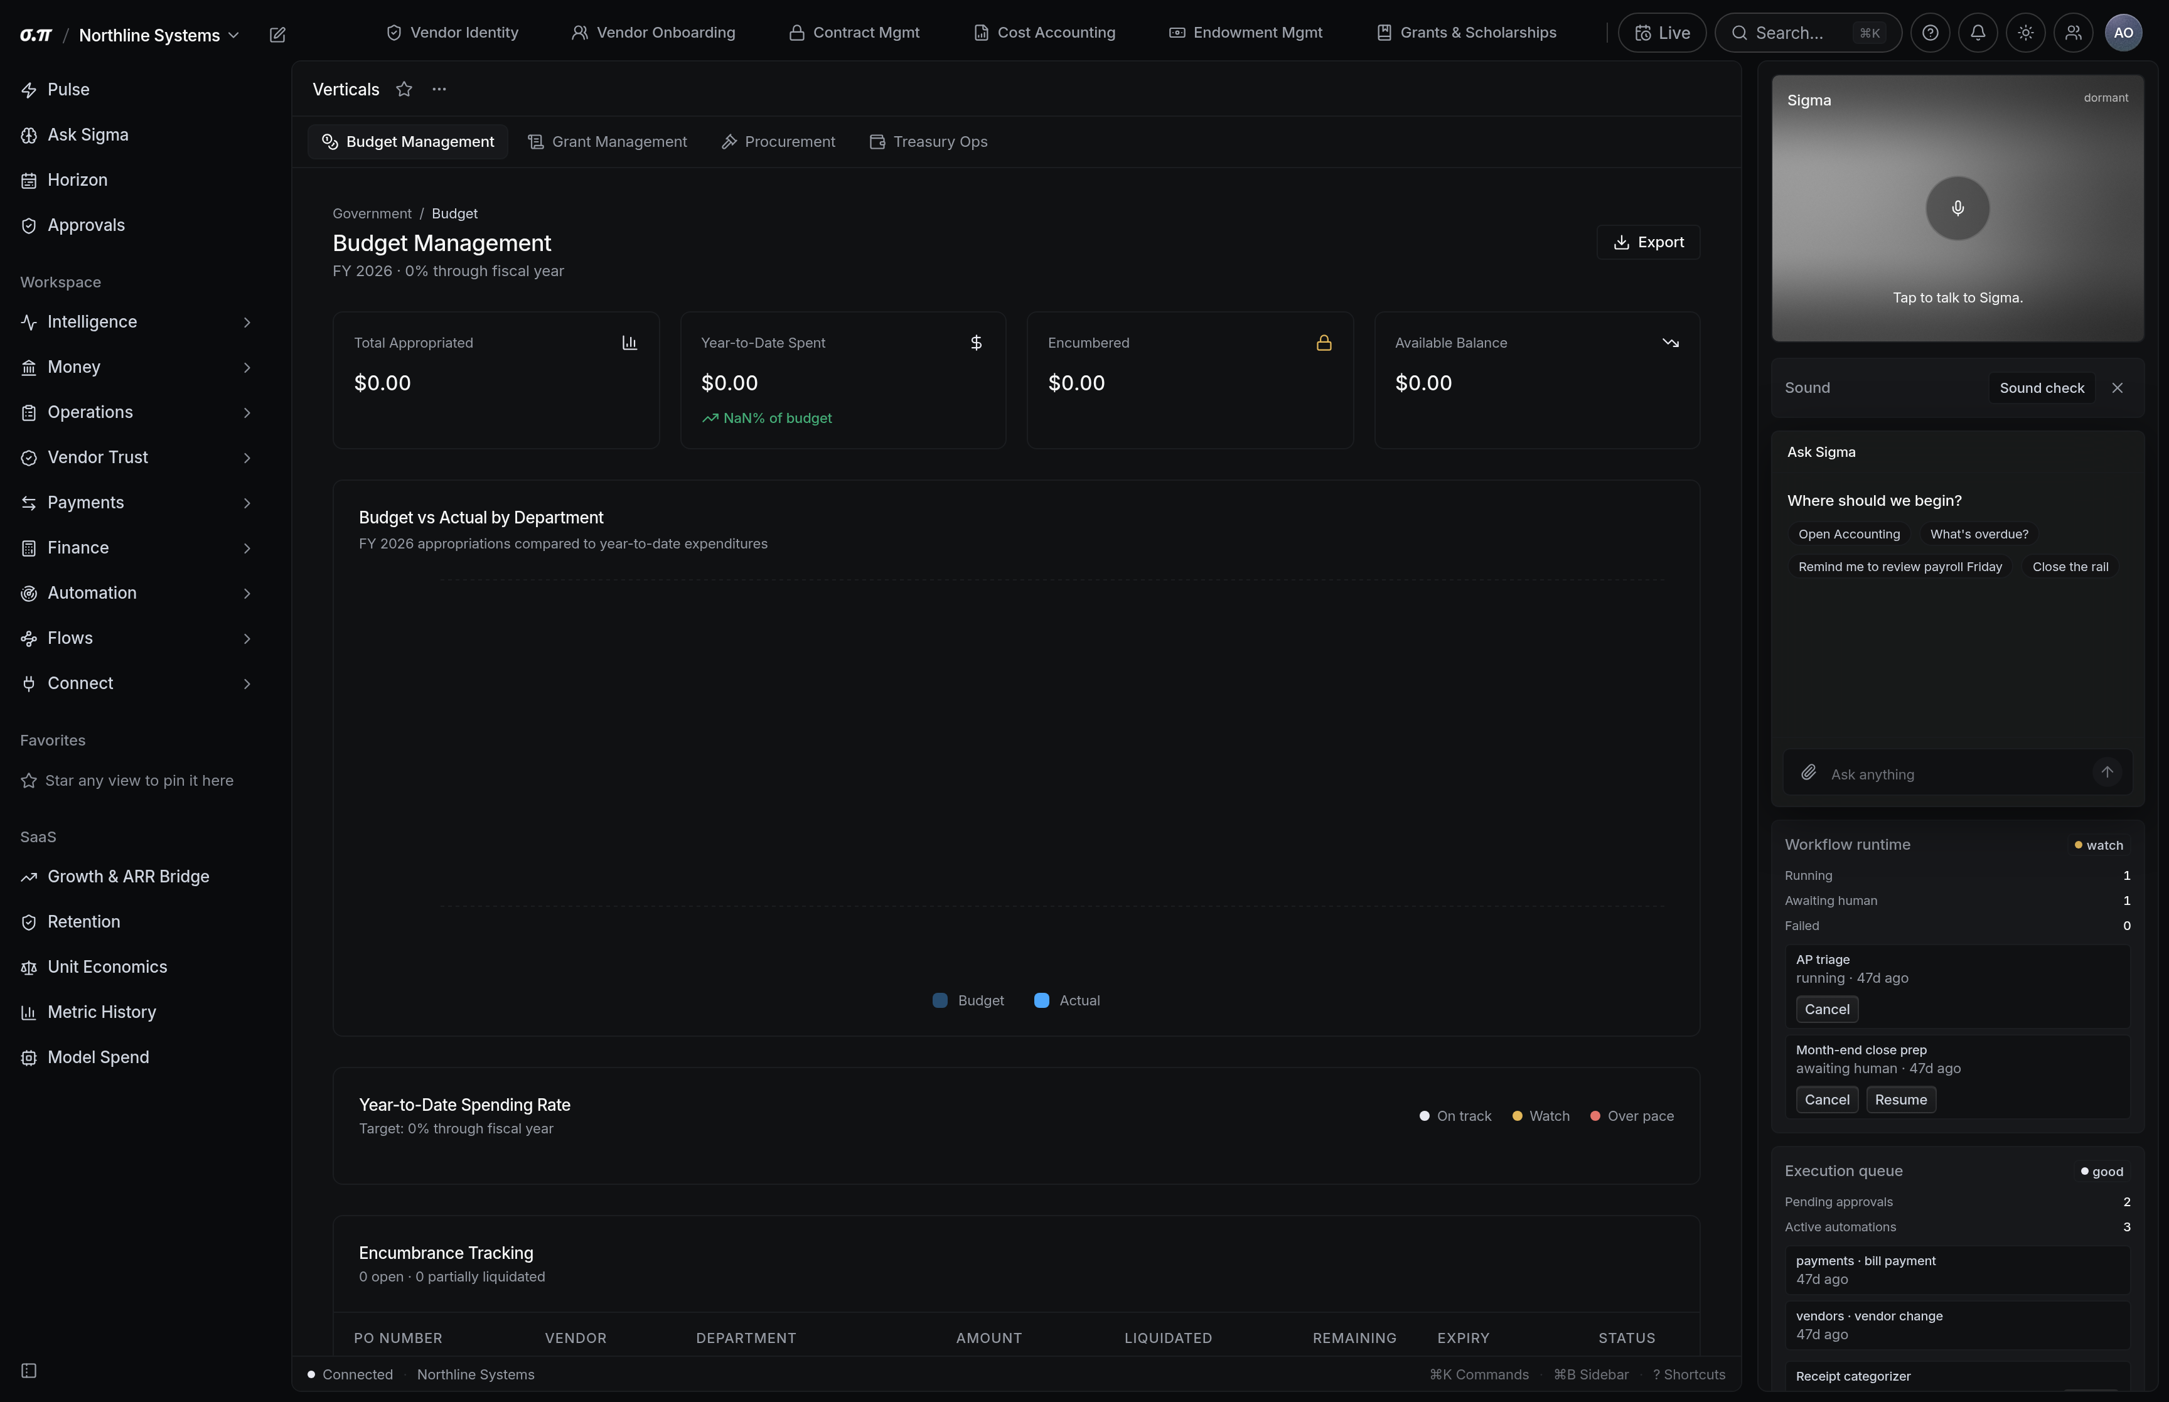Screen dimensions: 2169x1402
Task: Click the Export button
Action: pyautogui.click(x=1648, y=242)
